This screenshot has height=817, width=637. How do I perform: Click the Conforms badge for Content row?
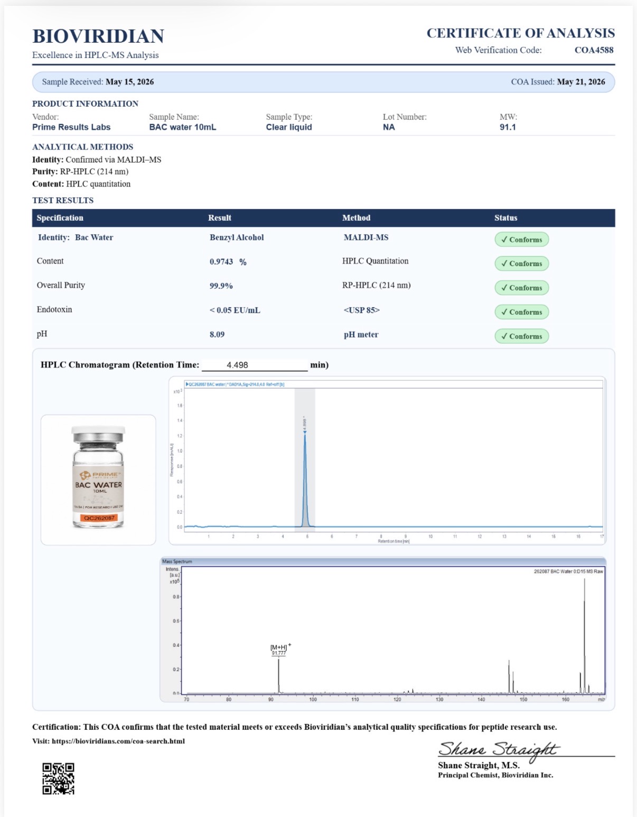[x=521, y=264]
